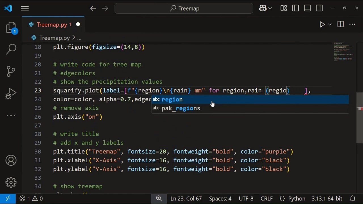
Task: Open the Accounts menu icon
Action: tap(11, 160)
